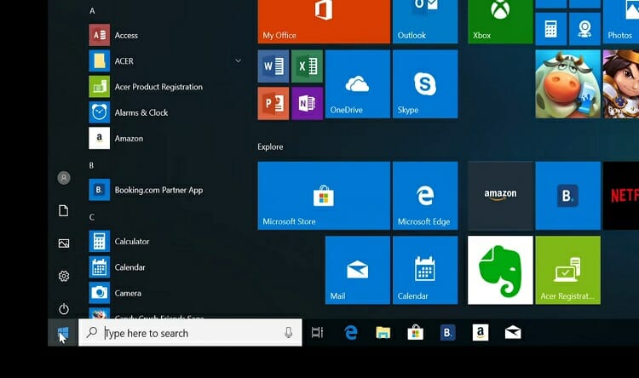Open the Photos tile
The height and width of the screenshot is (378, 639).
(620, 21)
